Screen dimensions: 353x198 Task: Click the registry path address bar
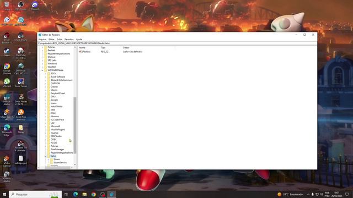(x=177, y=43)
